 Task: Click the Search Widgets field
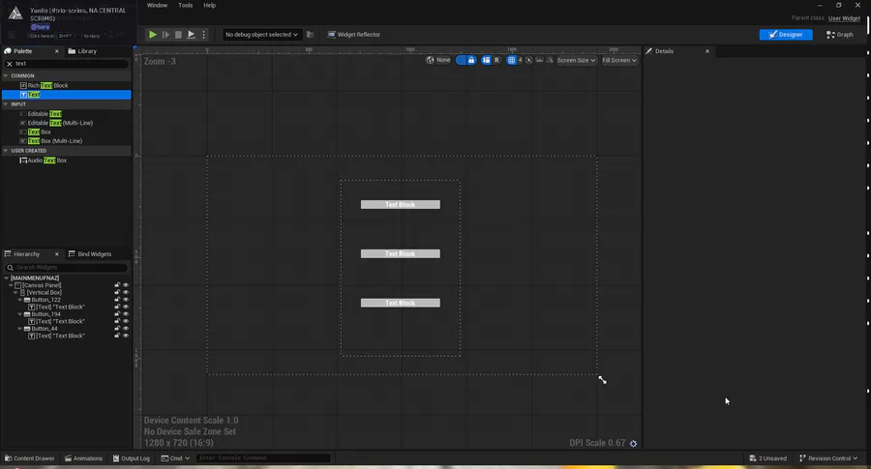[67, 268]
